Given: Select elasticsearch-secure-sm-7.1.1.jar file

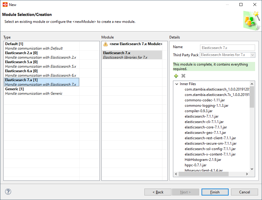Looking at the screenshot, I should [x=211, y=143].
